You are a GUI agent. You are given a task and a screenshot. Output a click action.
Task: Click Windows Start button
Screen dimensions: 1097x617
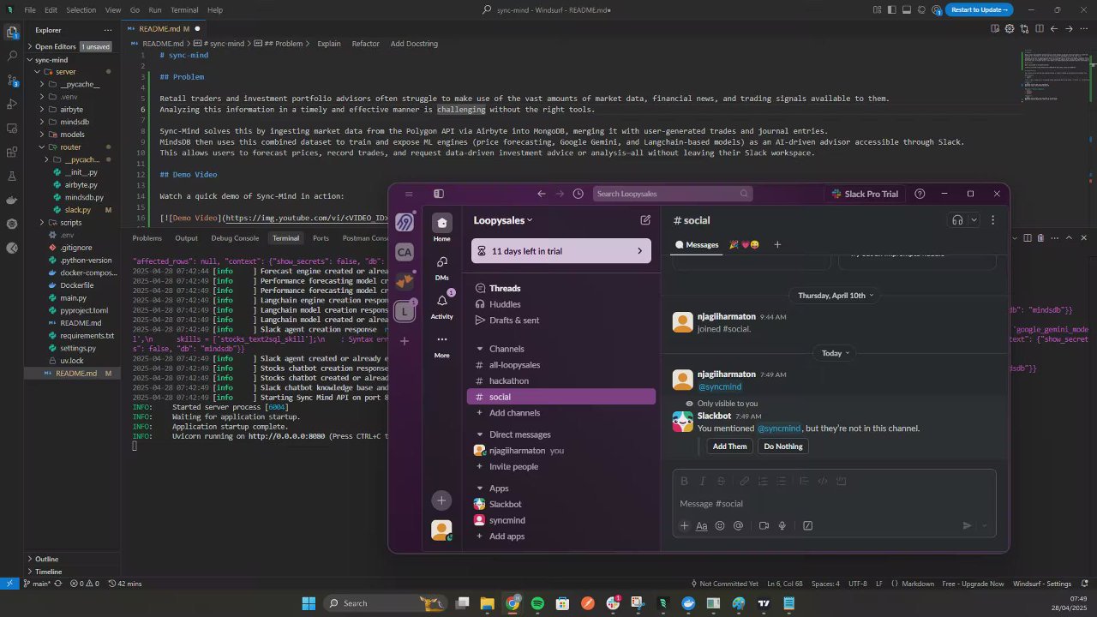click(x=308, y=603)
